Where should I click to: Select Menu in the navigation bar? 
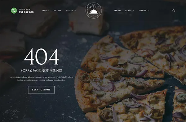tap(117, 10)
